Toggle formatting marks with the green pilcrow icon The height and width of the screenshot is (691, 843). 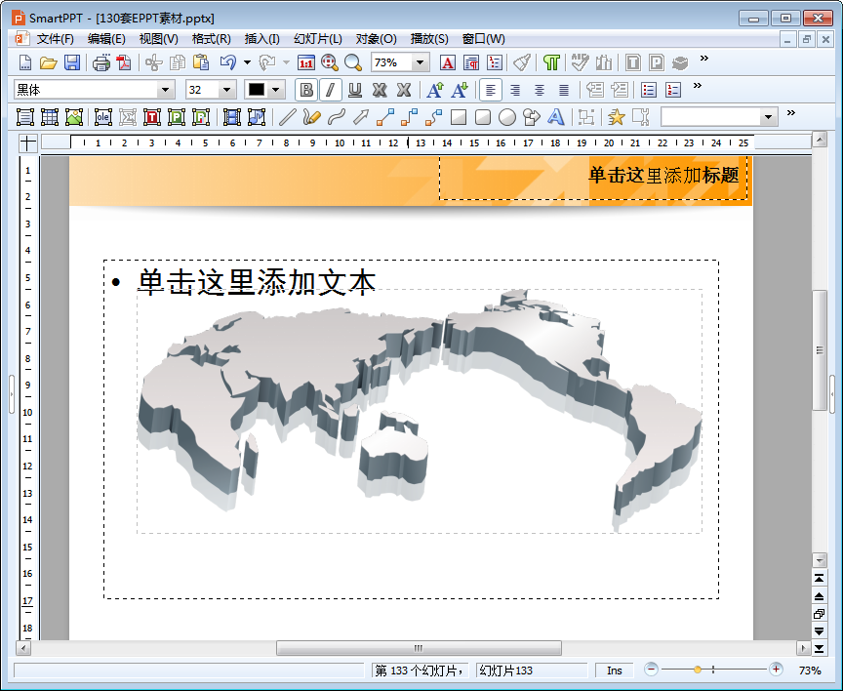pyautogui.click(x=551, y=62)
